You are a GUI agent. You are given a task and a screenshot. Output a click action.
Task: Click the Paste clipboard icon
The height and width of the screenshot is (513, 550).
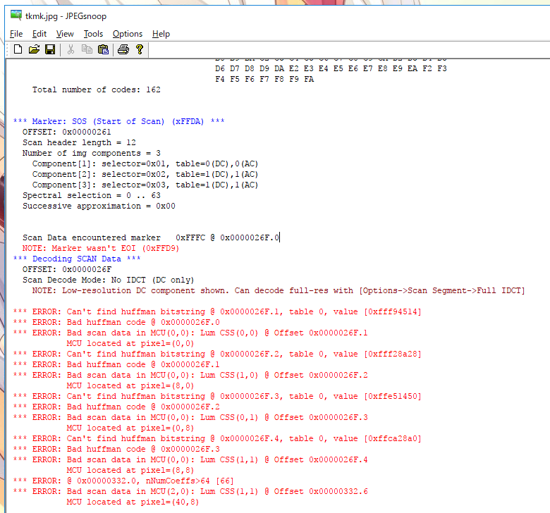(x=103, y=49)
